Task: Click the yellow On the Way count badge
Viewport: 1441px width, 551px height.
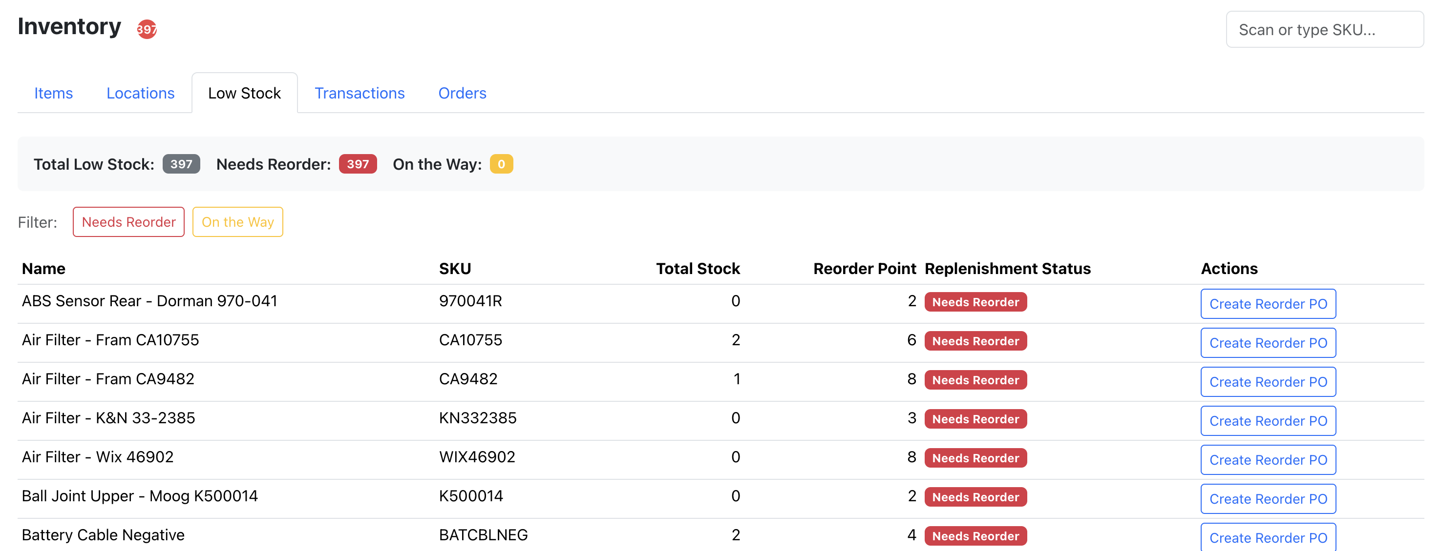Action: (501, 164)
